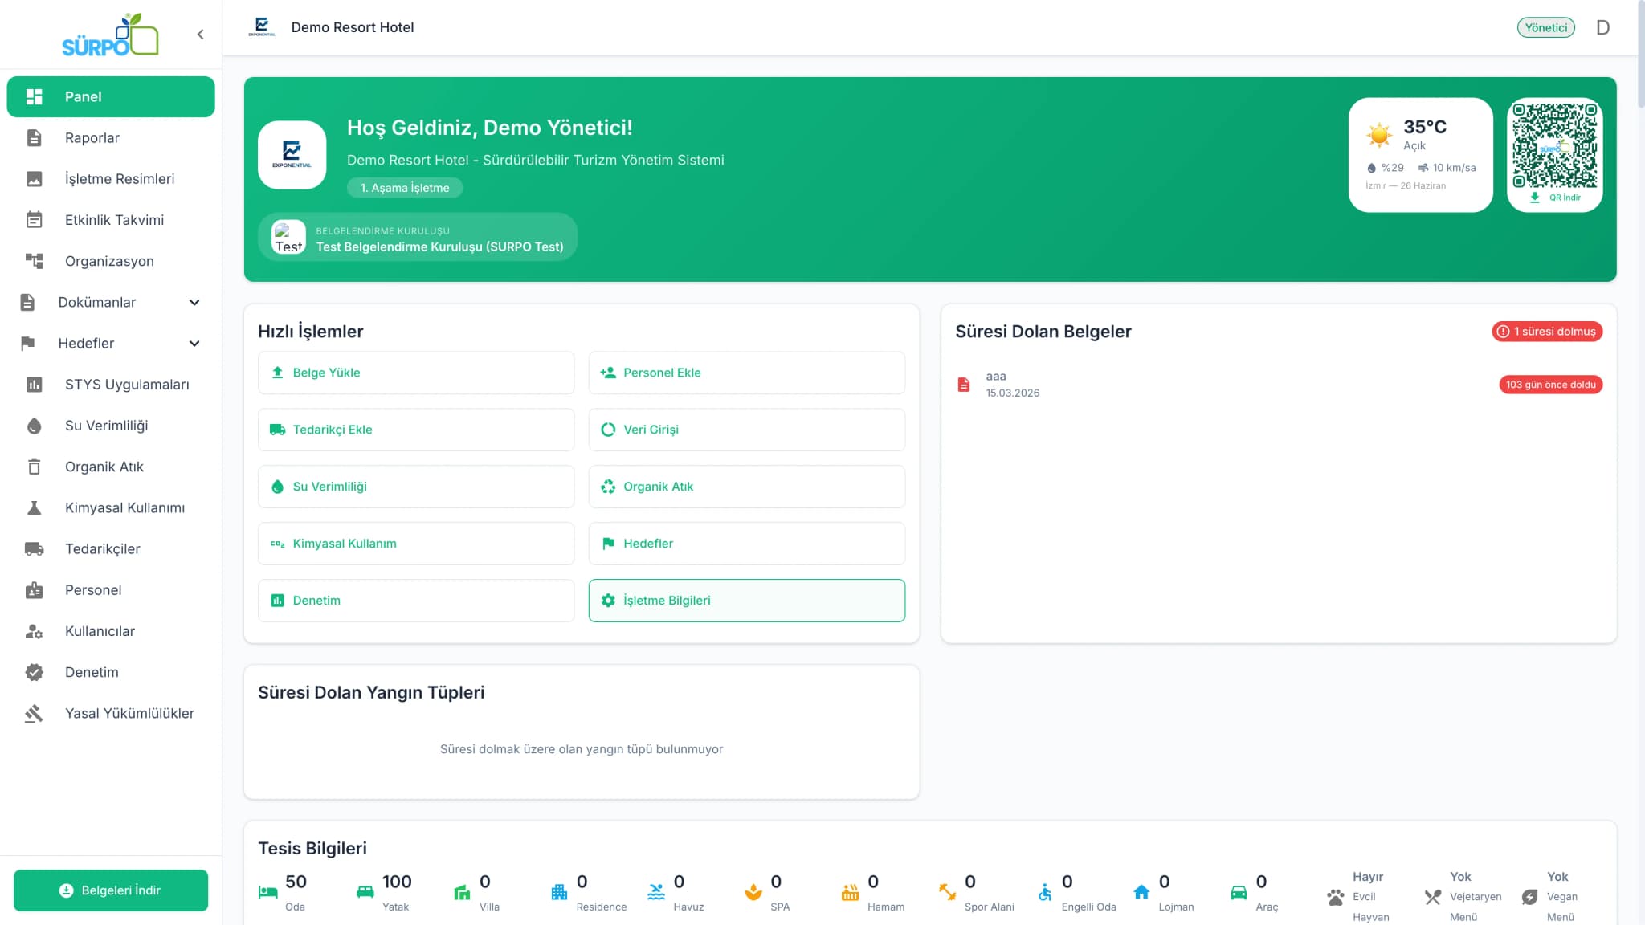Click the Hamam icon in Tesis Bilgileri
1645x925 pixels.
(x=851, y=892)
